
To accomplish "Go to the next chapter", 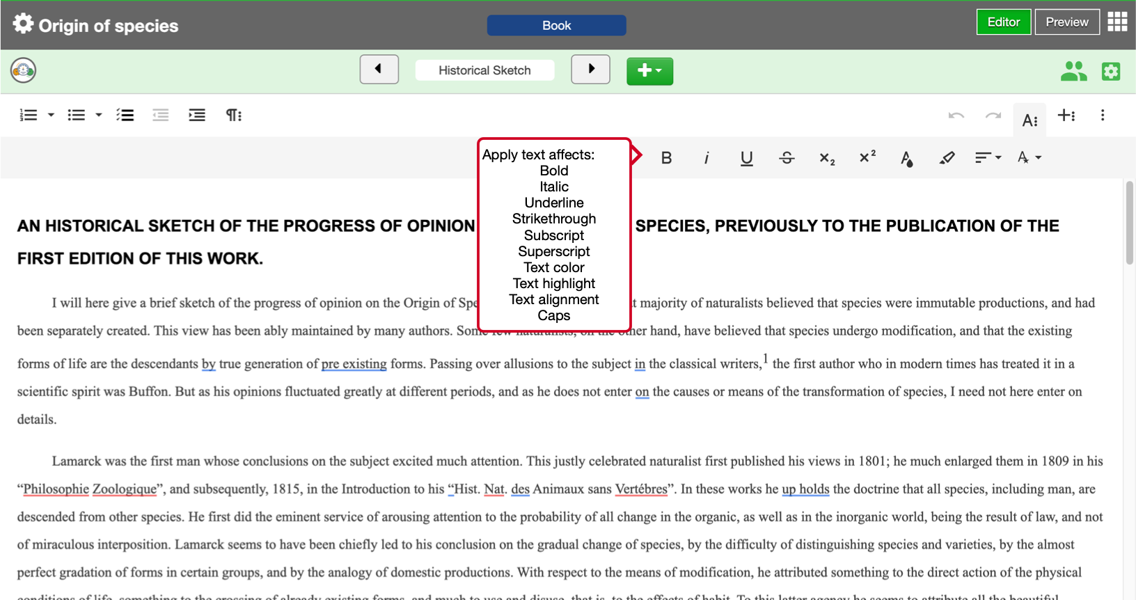I will click(x=590, y=70).
